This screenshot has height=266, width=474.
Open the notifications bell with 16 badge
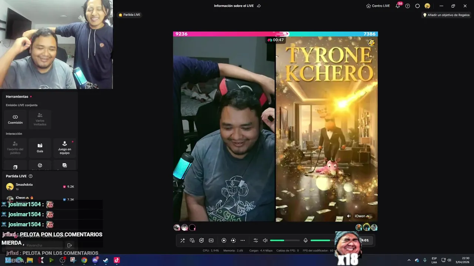tap(398, 6)
